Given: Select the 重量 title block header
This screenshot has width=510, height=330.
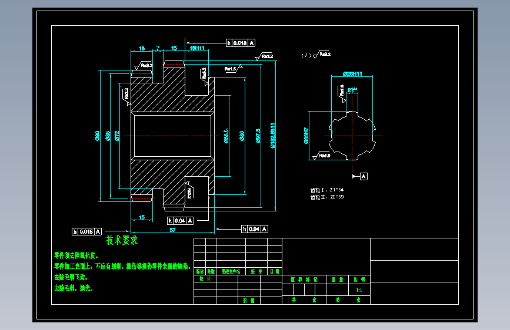Looking at the screenshot, I should pos(337,280).
